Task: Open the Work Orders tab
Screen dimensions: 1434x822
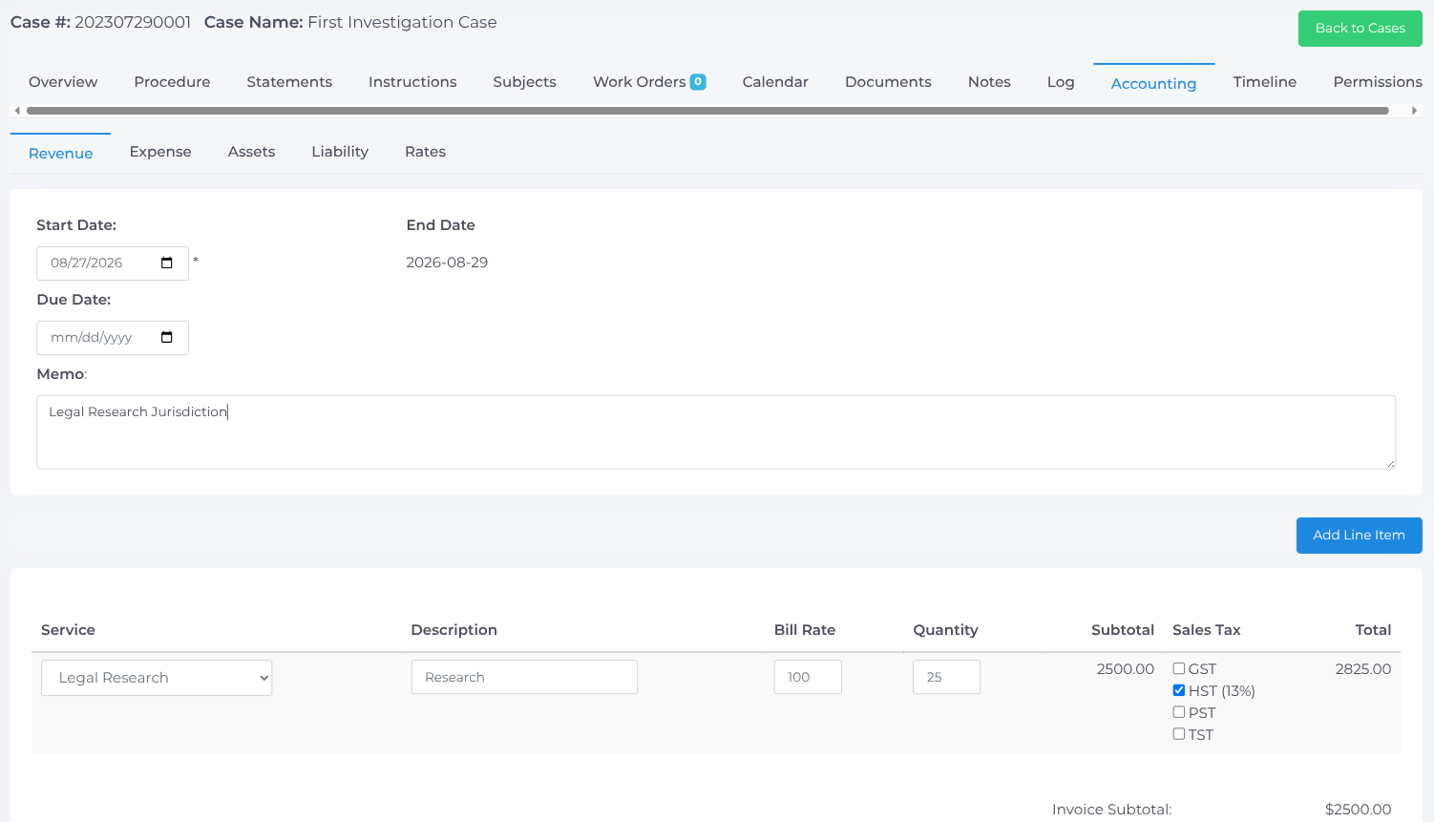Action: [x=649, y=82]
